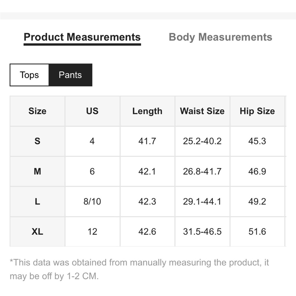Select the M size row label
The width and height of the screenshot is (296, 296).
[37, 171]
